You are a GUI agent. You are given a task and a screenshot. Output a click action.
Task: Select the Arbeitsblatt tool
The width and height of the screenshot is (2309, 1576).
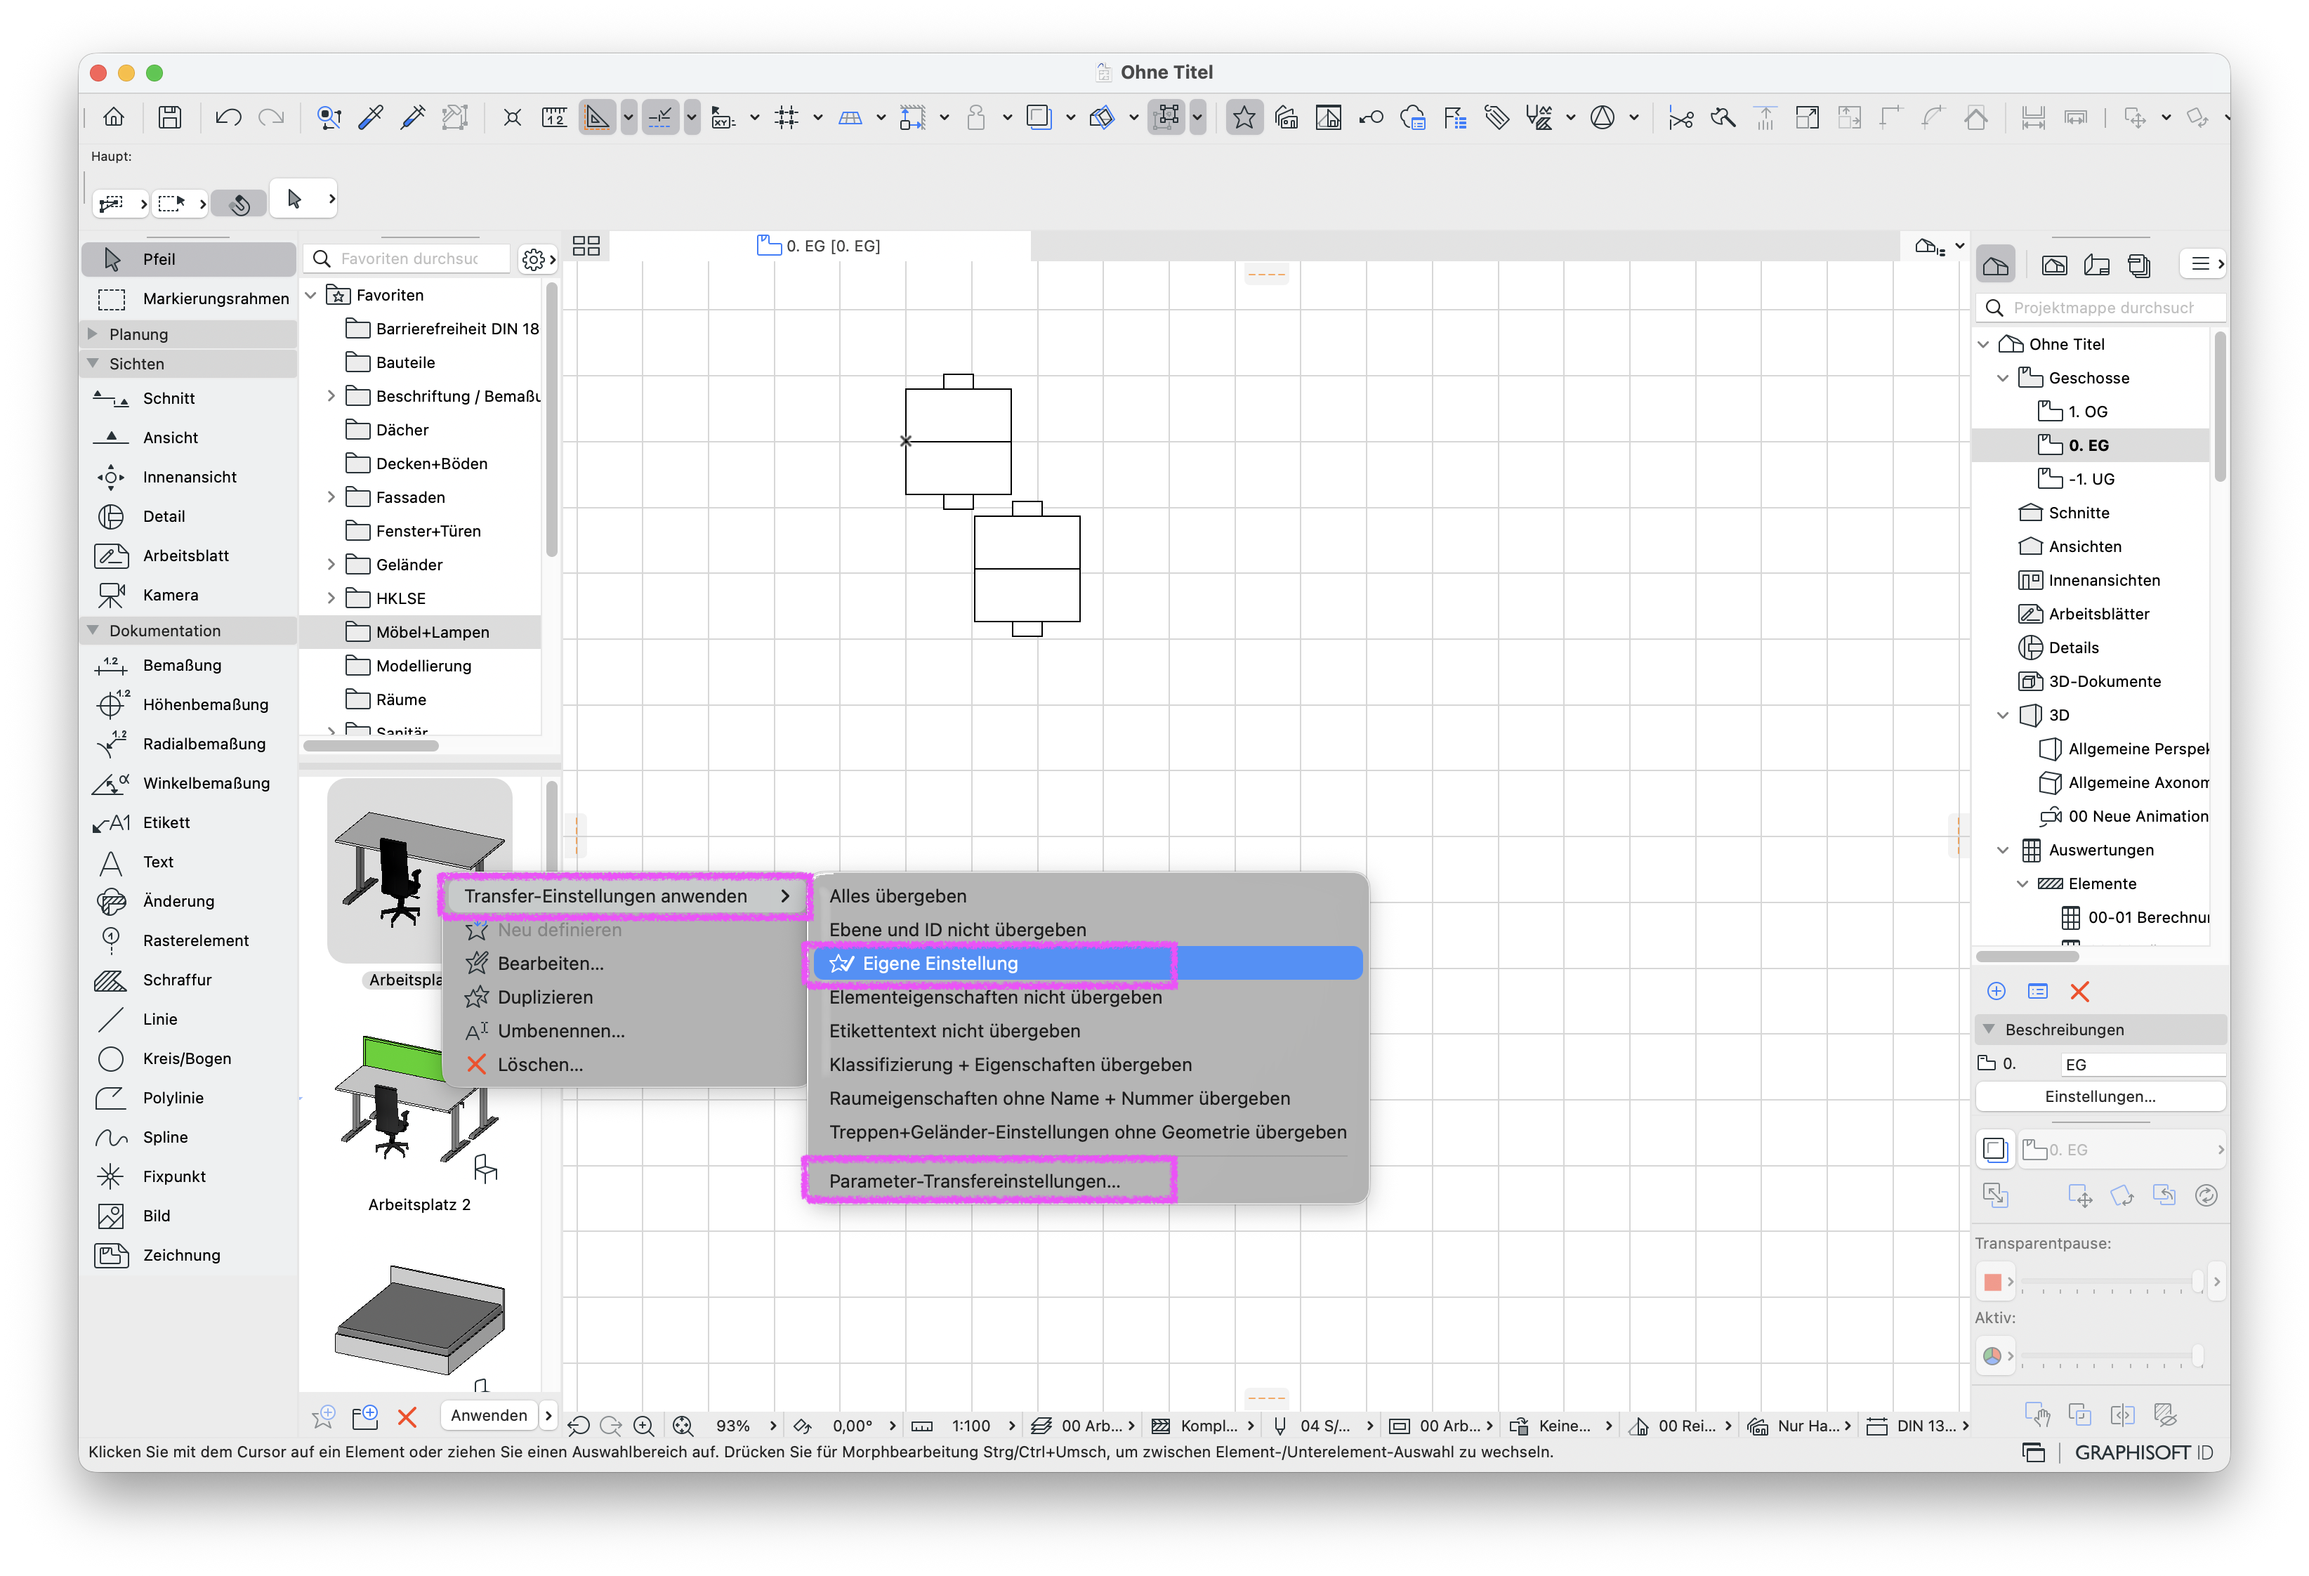(189, 556)
